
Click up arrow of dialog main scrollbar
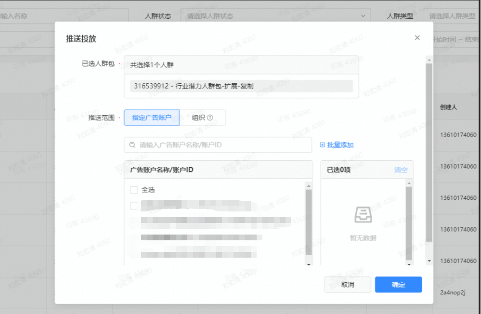tap(429, 60)
